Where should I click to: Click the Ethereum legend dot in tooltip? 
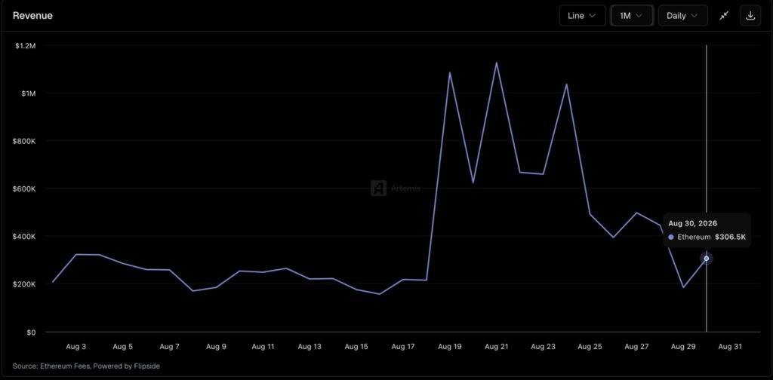pyautogui.click(x=671, y=237)
